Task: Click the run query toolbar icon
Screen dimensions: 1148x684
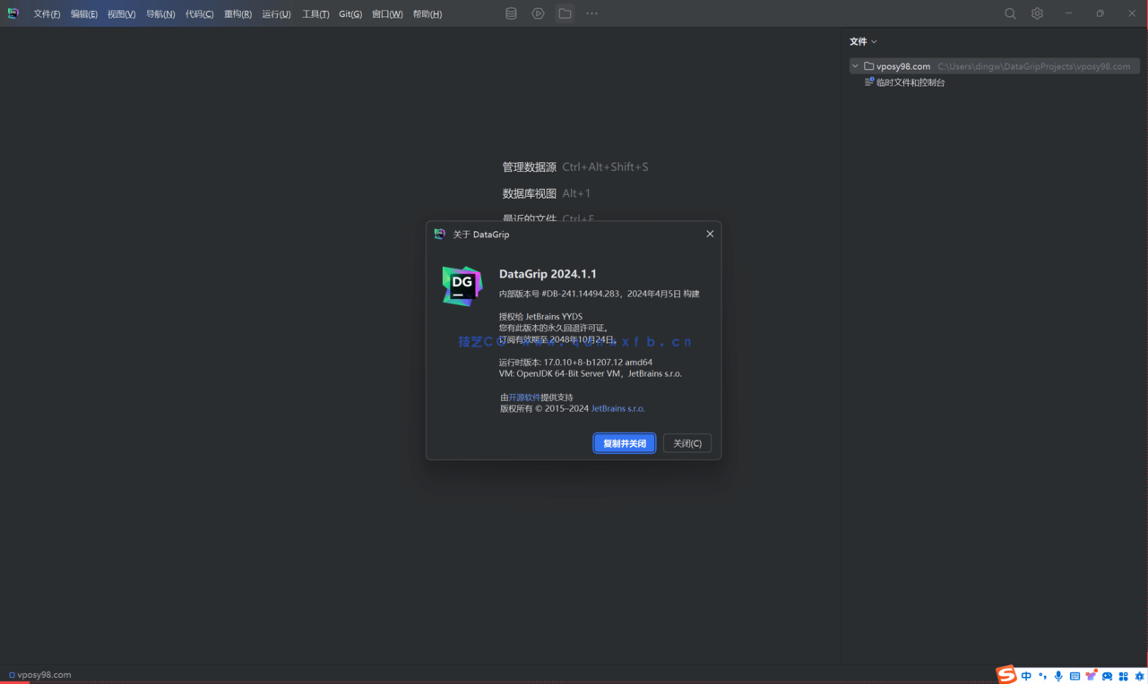Action: 538,13
